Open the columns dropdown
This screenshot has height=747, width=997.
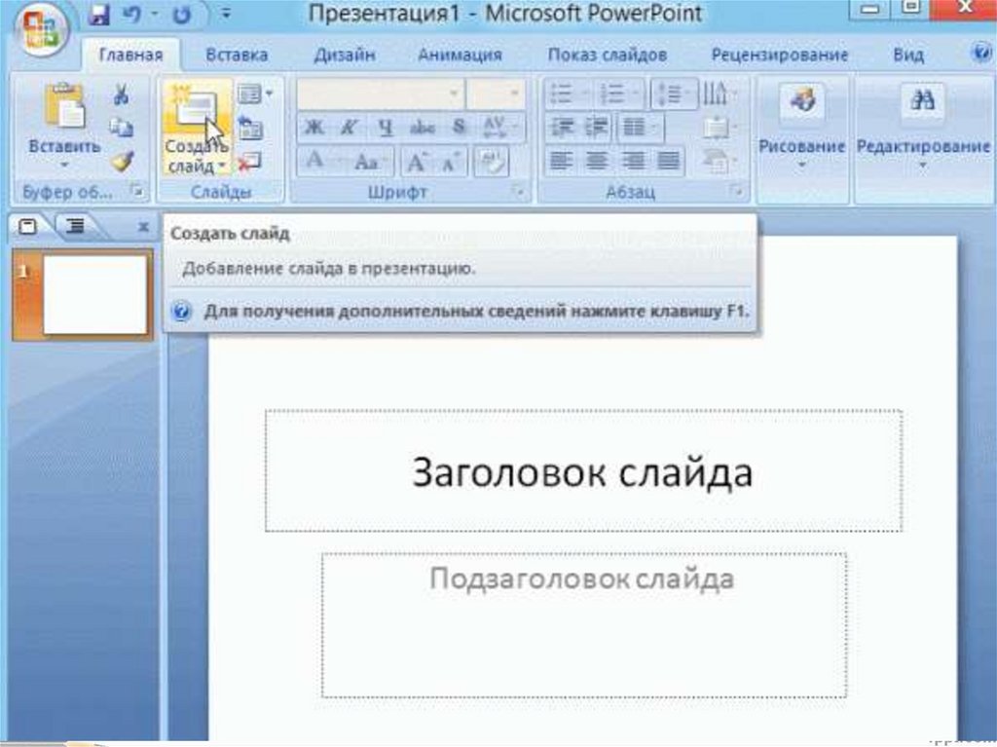(x=640, y=128)
